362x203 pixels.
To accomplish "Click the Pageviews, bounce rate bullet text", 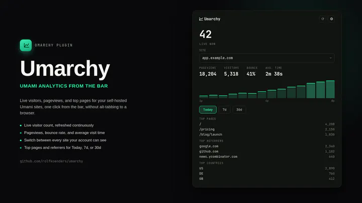I will point(64,133).
